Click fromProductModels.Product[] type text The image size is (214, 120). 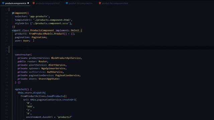[x=48, y=34]
